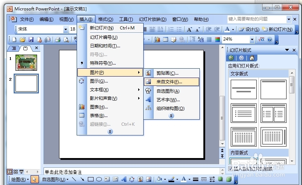
Task: Click the Select Objects pointer tool
Action: (x=34, y=179)
